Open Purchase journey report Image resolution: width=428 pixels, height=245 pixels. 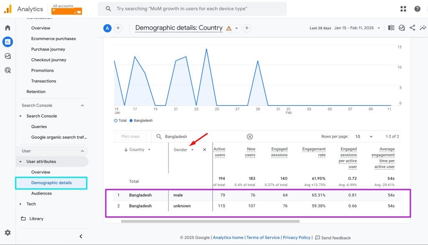[x=48, y=49]
